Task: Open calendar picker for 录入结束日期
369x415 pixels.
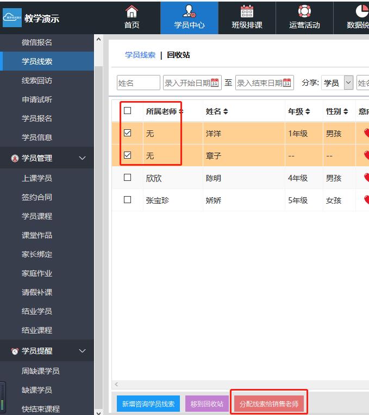Action: point(287,83)
